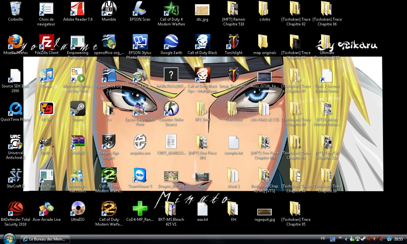
Task: Select the Microsoft Office 60 Day Trial icon
Action: [x=78, y=75]
